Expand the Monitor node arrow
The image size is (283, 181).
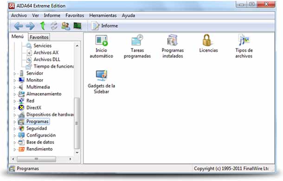pyautogui.click(x=15, y=81)
